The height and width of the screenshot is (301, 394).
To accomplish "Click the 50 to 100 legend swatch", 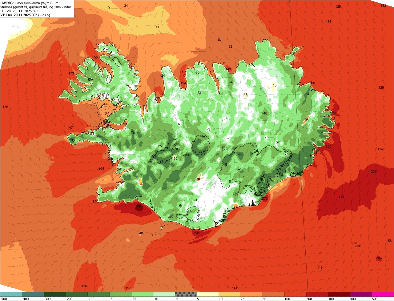I will pos(273,294).
